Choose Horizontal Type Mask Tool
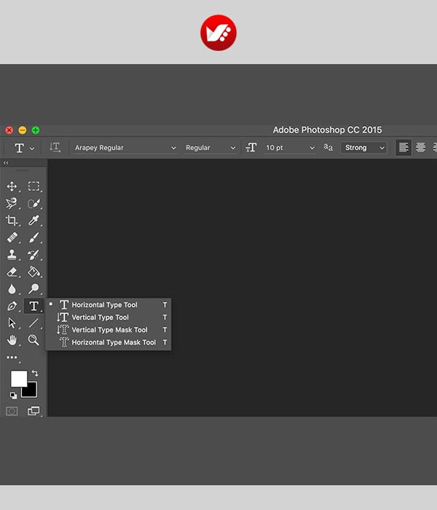Screen dimensions: 437x510 [109, 342]
